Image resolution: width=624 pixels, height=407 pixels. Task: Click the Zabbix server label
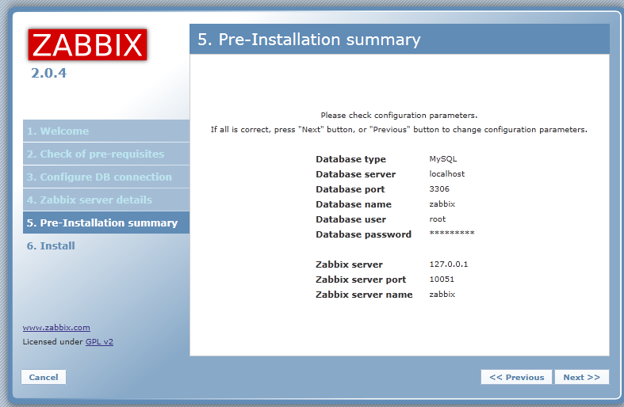point(349,264)
